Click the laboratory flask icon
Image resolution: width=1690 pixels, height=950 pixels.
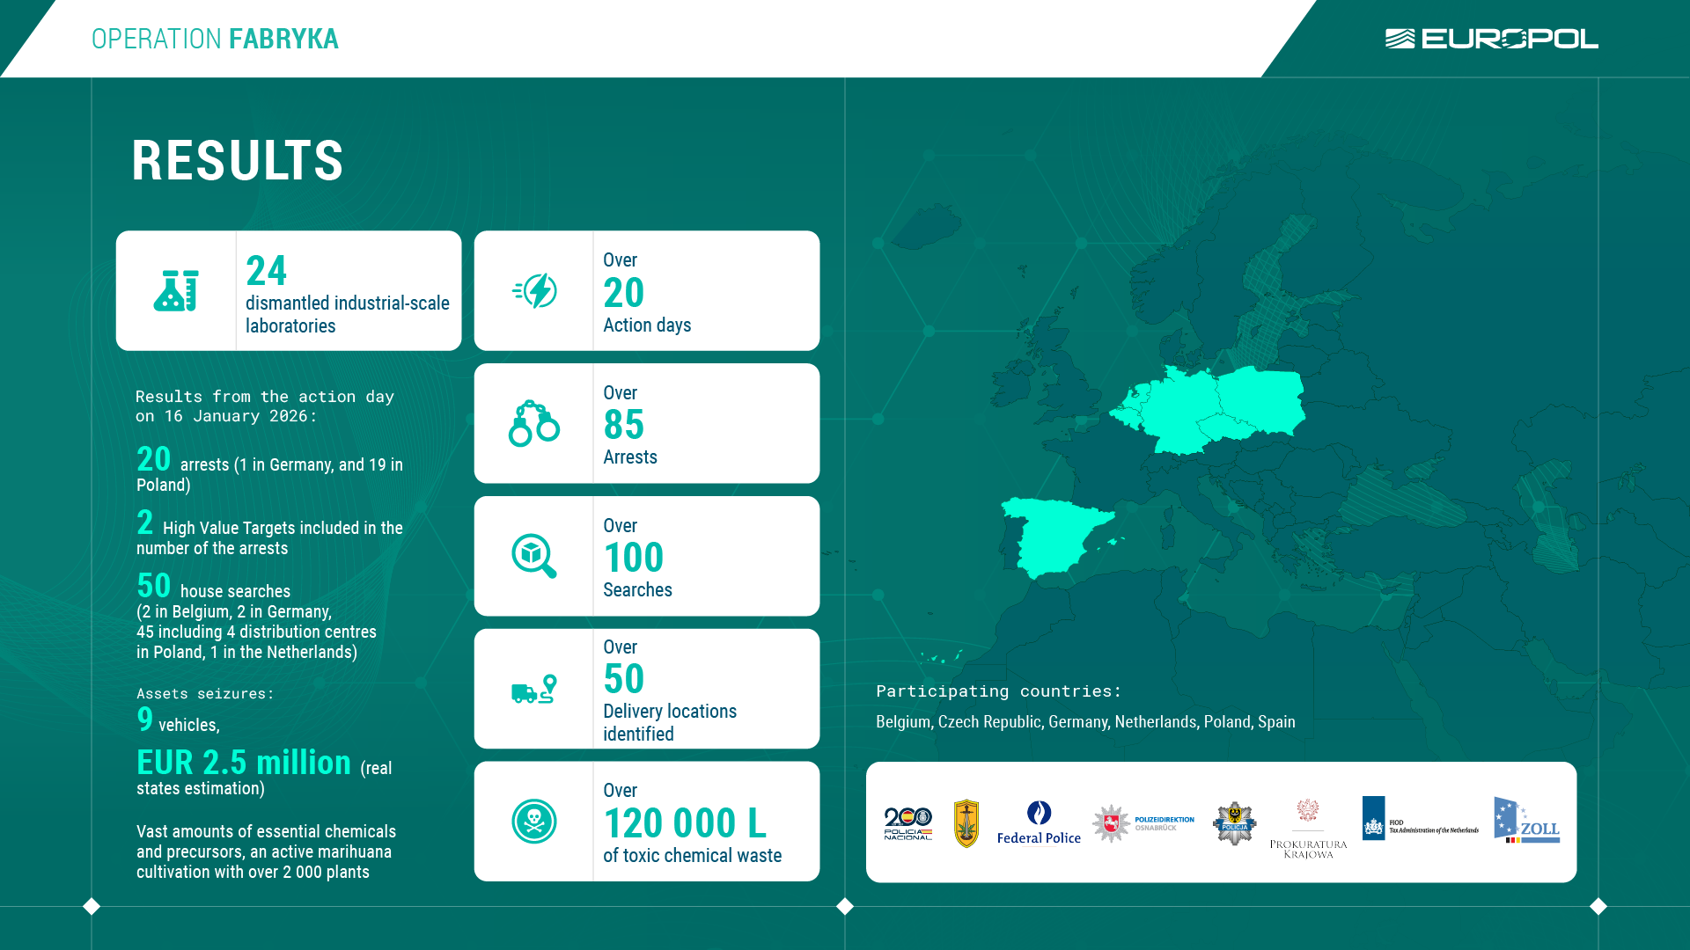coord(176,291)
